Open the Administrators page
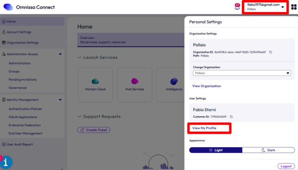Screen dimensions: 298x170 (x=19, y=63)
